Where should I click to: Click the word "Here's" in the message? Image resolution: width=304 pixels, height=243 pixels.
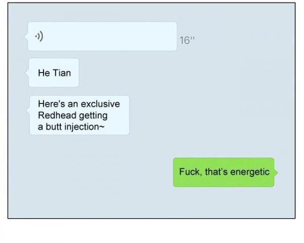click(x=52, y=104)
